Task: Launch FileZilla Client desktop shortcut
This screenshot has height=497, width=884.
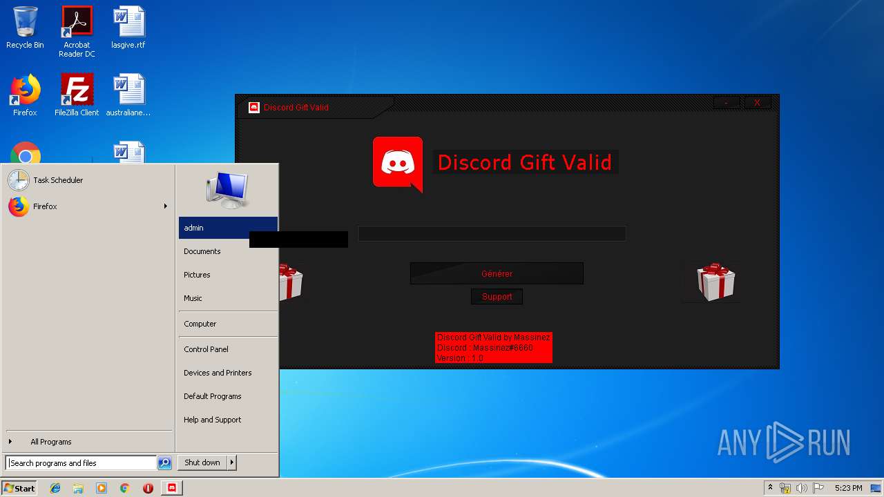Action: click(x=77, y=95)
